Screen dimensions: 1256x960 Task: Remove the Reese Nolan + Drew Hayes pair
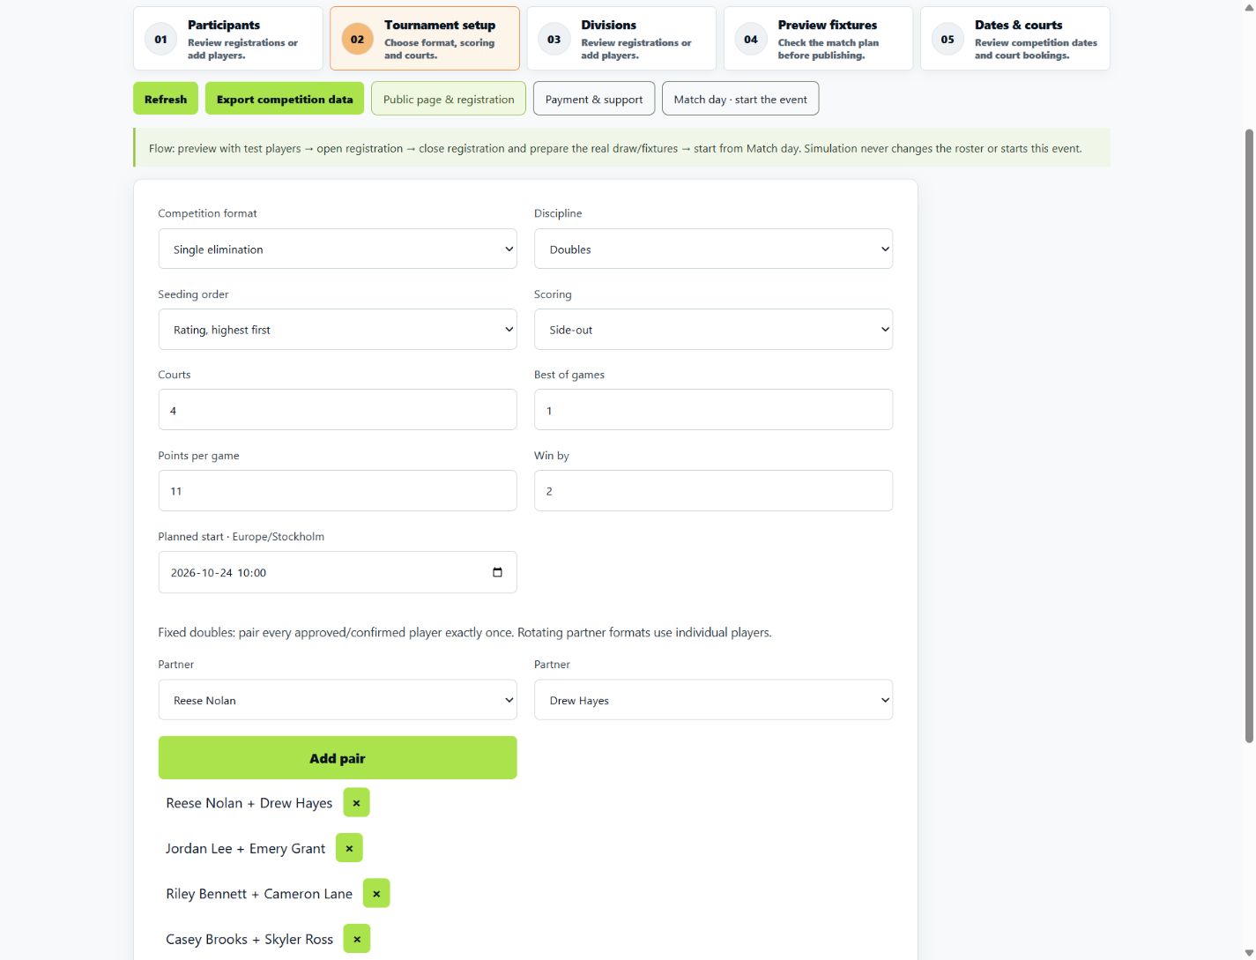[x=356, y=803]
